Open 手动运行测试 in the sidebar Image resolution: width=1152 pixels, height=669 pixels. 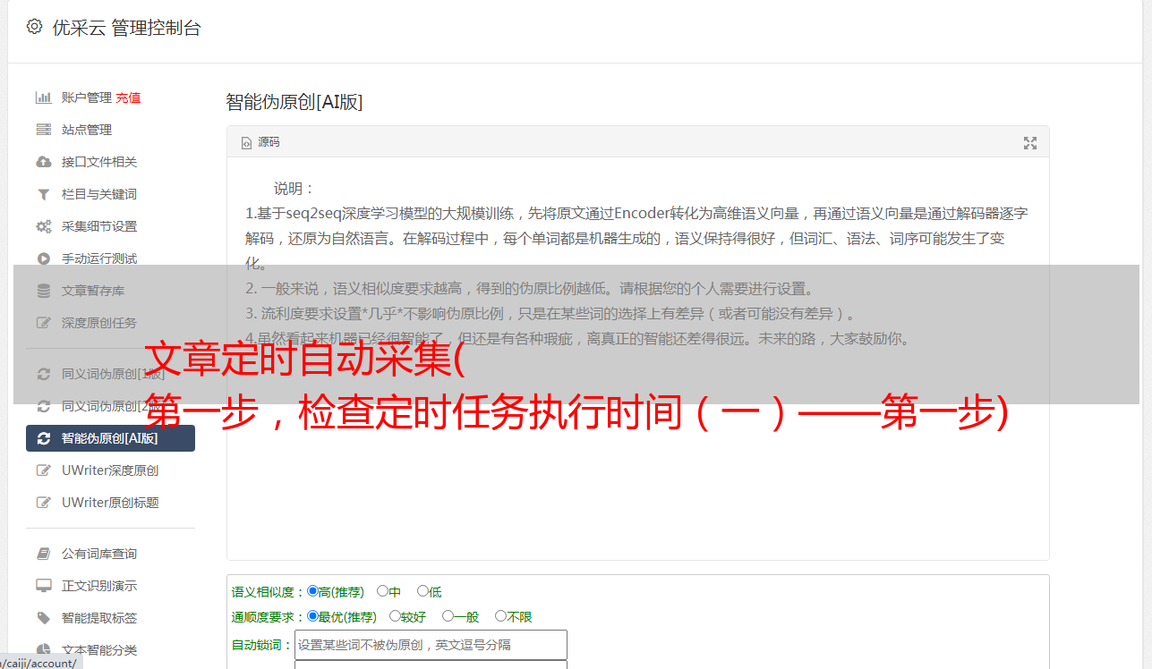pyautogui.click(x=99, y=258)
